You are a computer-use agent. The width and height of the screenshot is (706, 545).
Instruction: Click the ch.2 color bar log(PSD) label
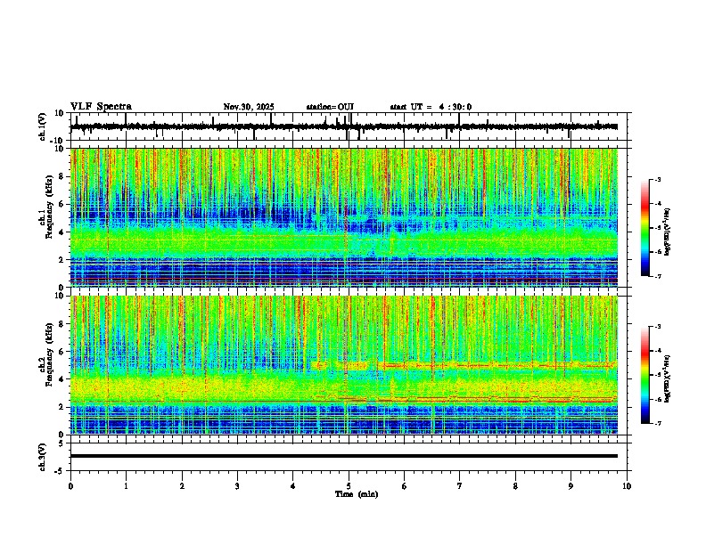[x=667, y=378]
